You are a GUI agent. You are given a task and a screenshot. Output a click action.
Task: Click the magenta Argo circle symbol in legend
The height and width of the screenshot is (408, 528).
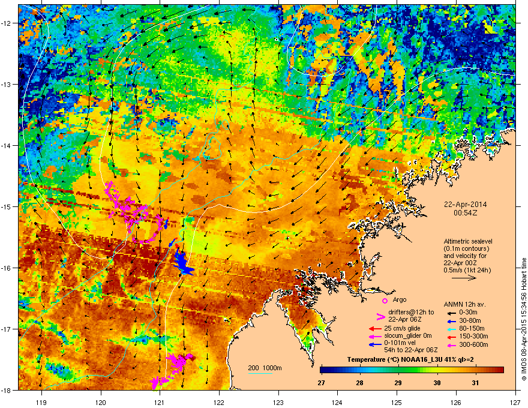385,301
